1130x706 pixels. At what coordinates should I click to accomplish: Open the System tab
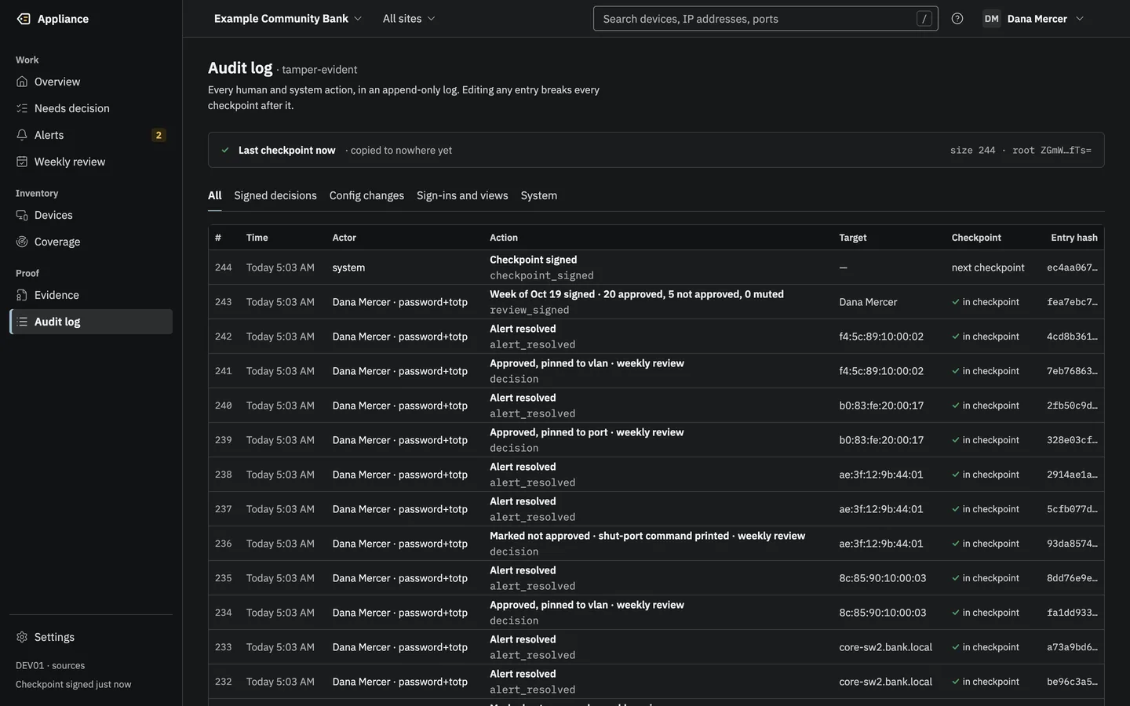click(x=539, y=195)
